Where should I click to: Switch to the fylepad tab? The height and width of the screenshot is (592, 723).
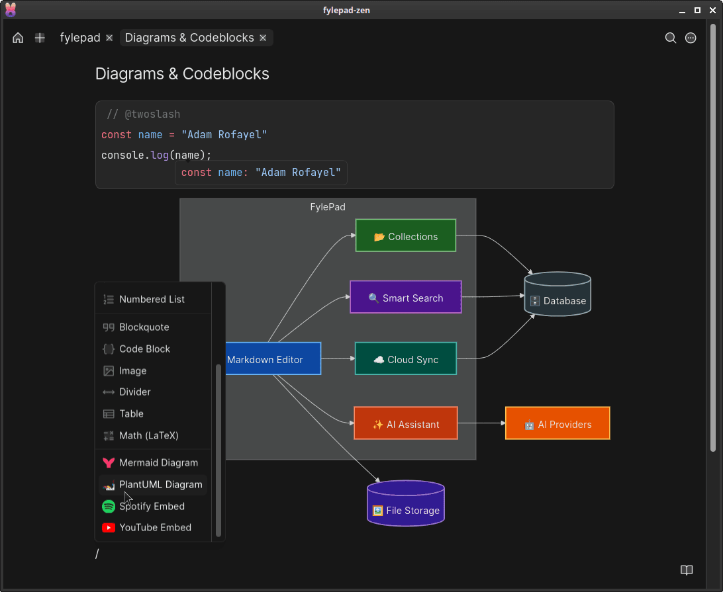coord(80,38)
